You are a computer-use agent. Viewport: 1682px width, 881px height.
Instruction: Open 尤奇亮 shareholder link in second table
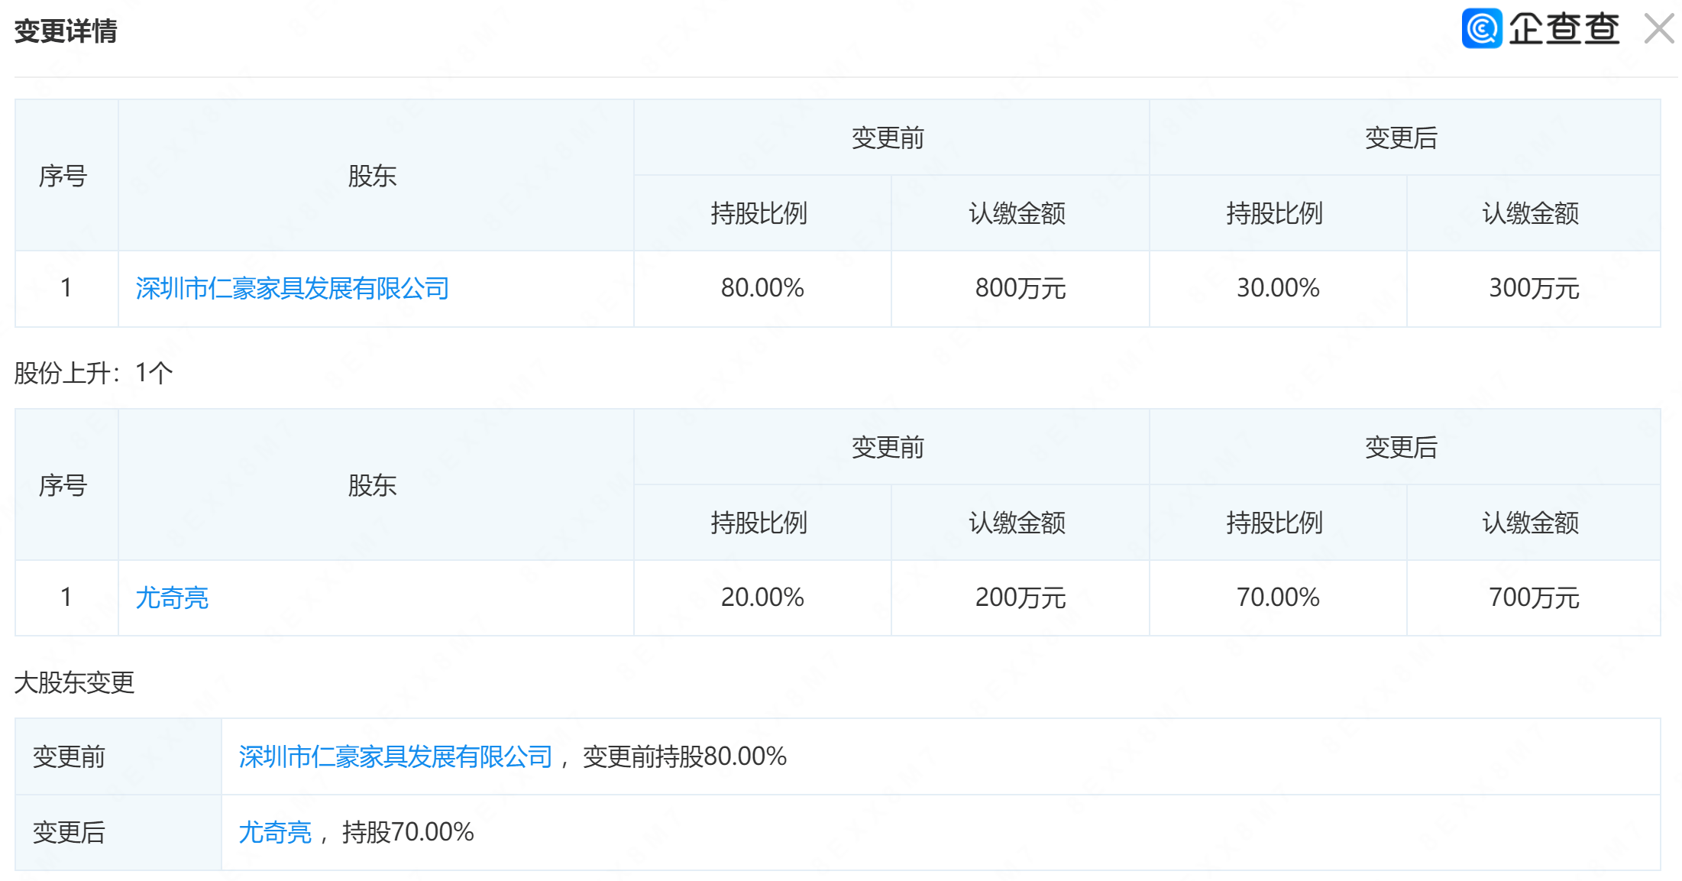172,598
